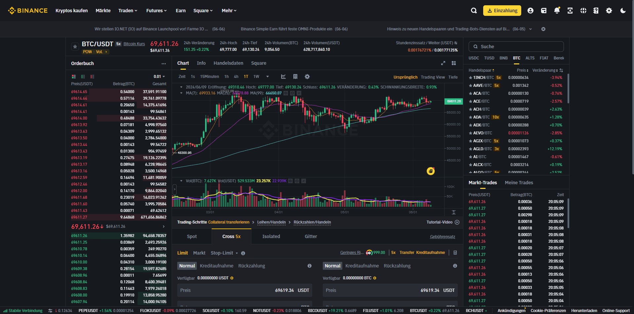The width and height of the screenshot is (634, 314).
Task: Click the buy Preis input field
Action: pos(245,290)
